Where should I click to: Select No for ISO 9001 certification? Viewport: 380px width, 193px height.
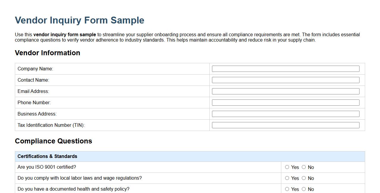click(304, 167)
